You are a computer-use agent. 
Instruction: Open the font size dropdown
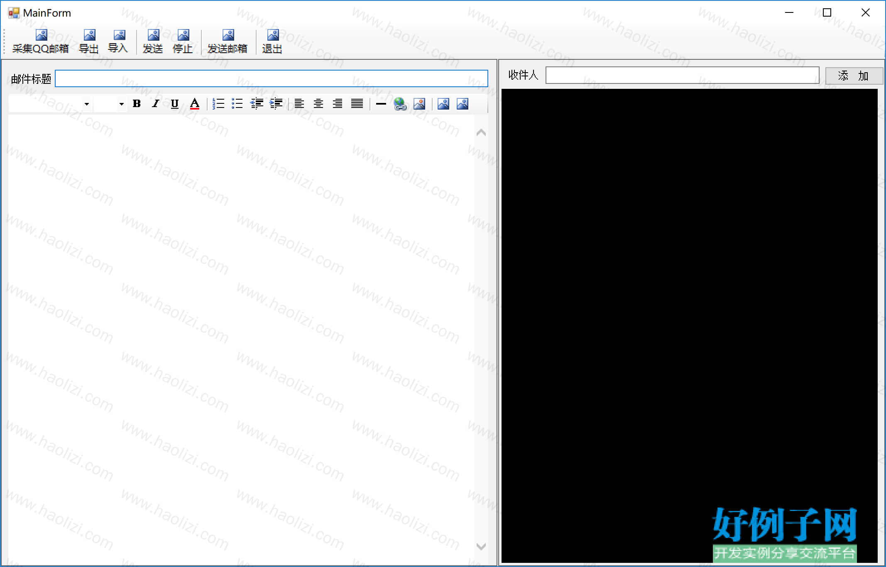pyautogui.click(x=121, y=104)
